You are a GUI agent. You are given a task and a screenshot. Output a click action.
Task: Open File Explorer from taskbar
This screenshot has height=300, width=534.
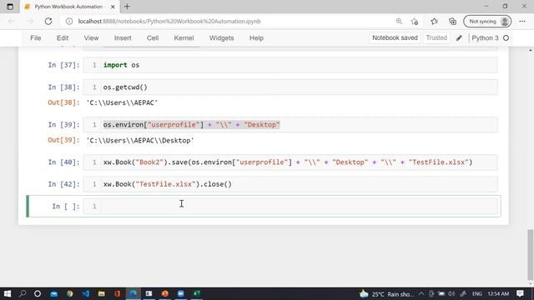pos(102,293)
